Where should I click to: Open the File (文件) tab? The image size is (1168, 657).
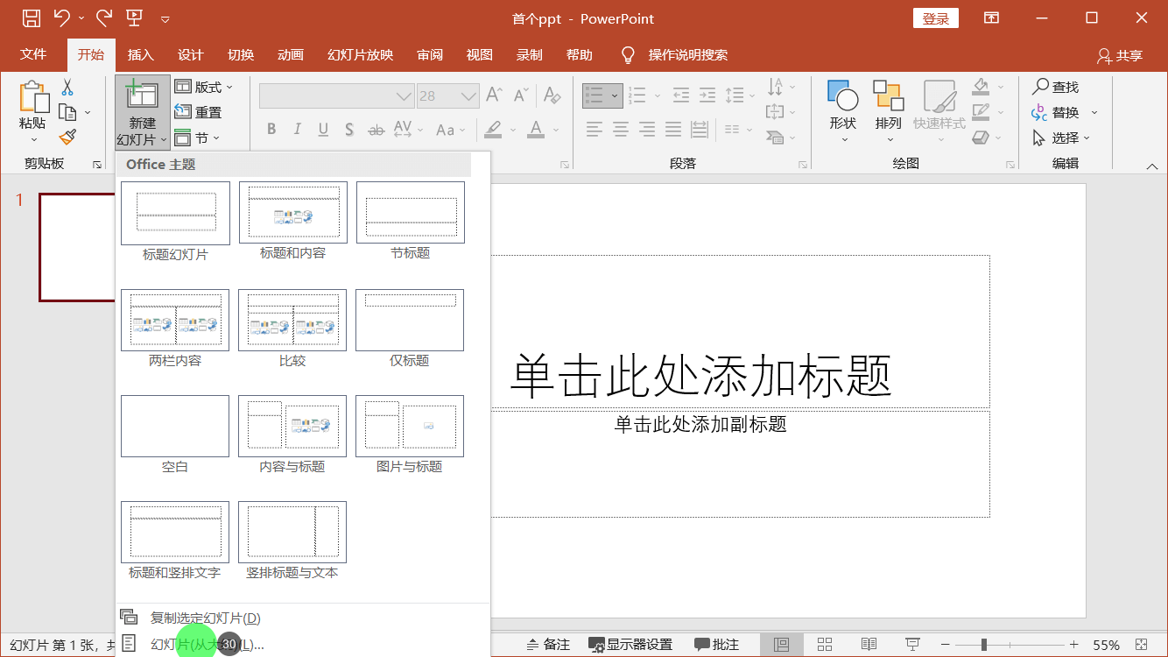33,54
